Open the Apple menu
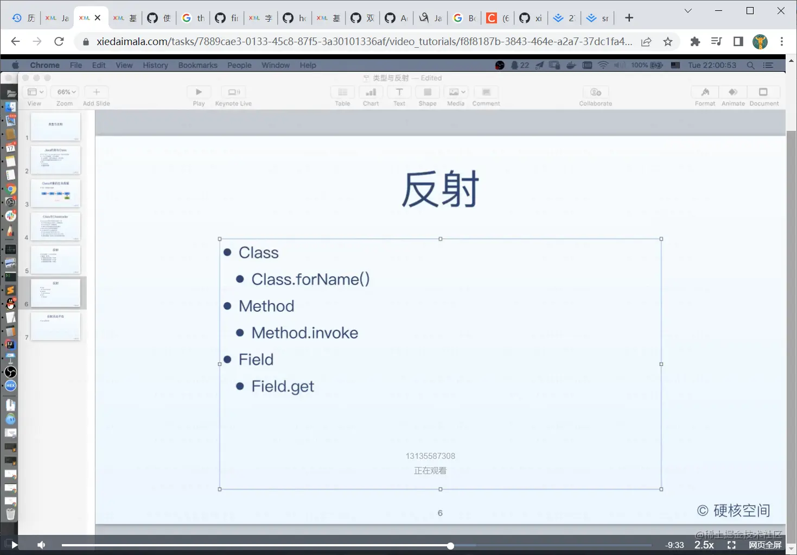The height and width of the screenshot is (555, 797). coord(15,65)
